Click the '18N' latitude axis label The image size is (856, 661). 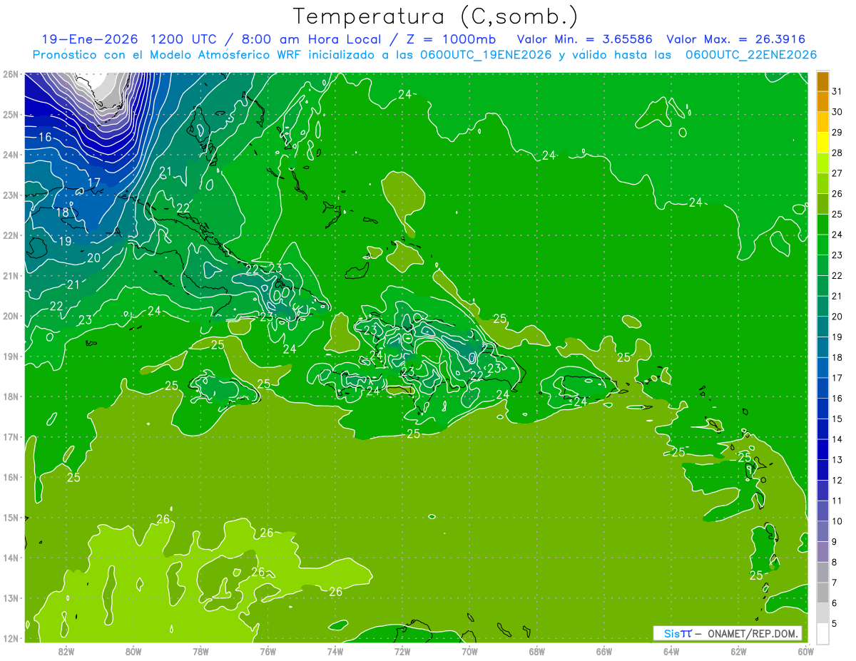click(x=10, y=396)
